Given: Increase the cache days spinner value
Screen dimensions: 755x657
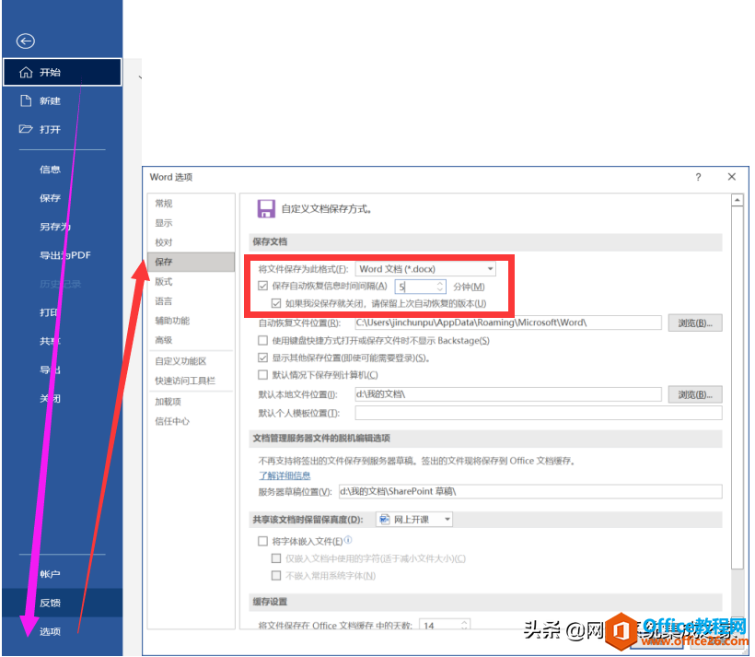Looking at the screenshot, I should pos(464,622).
